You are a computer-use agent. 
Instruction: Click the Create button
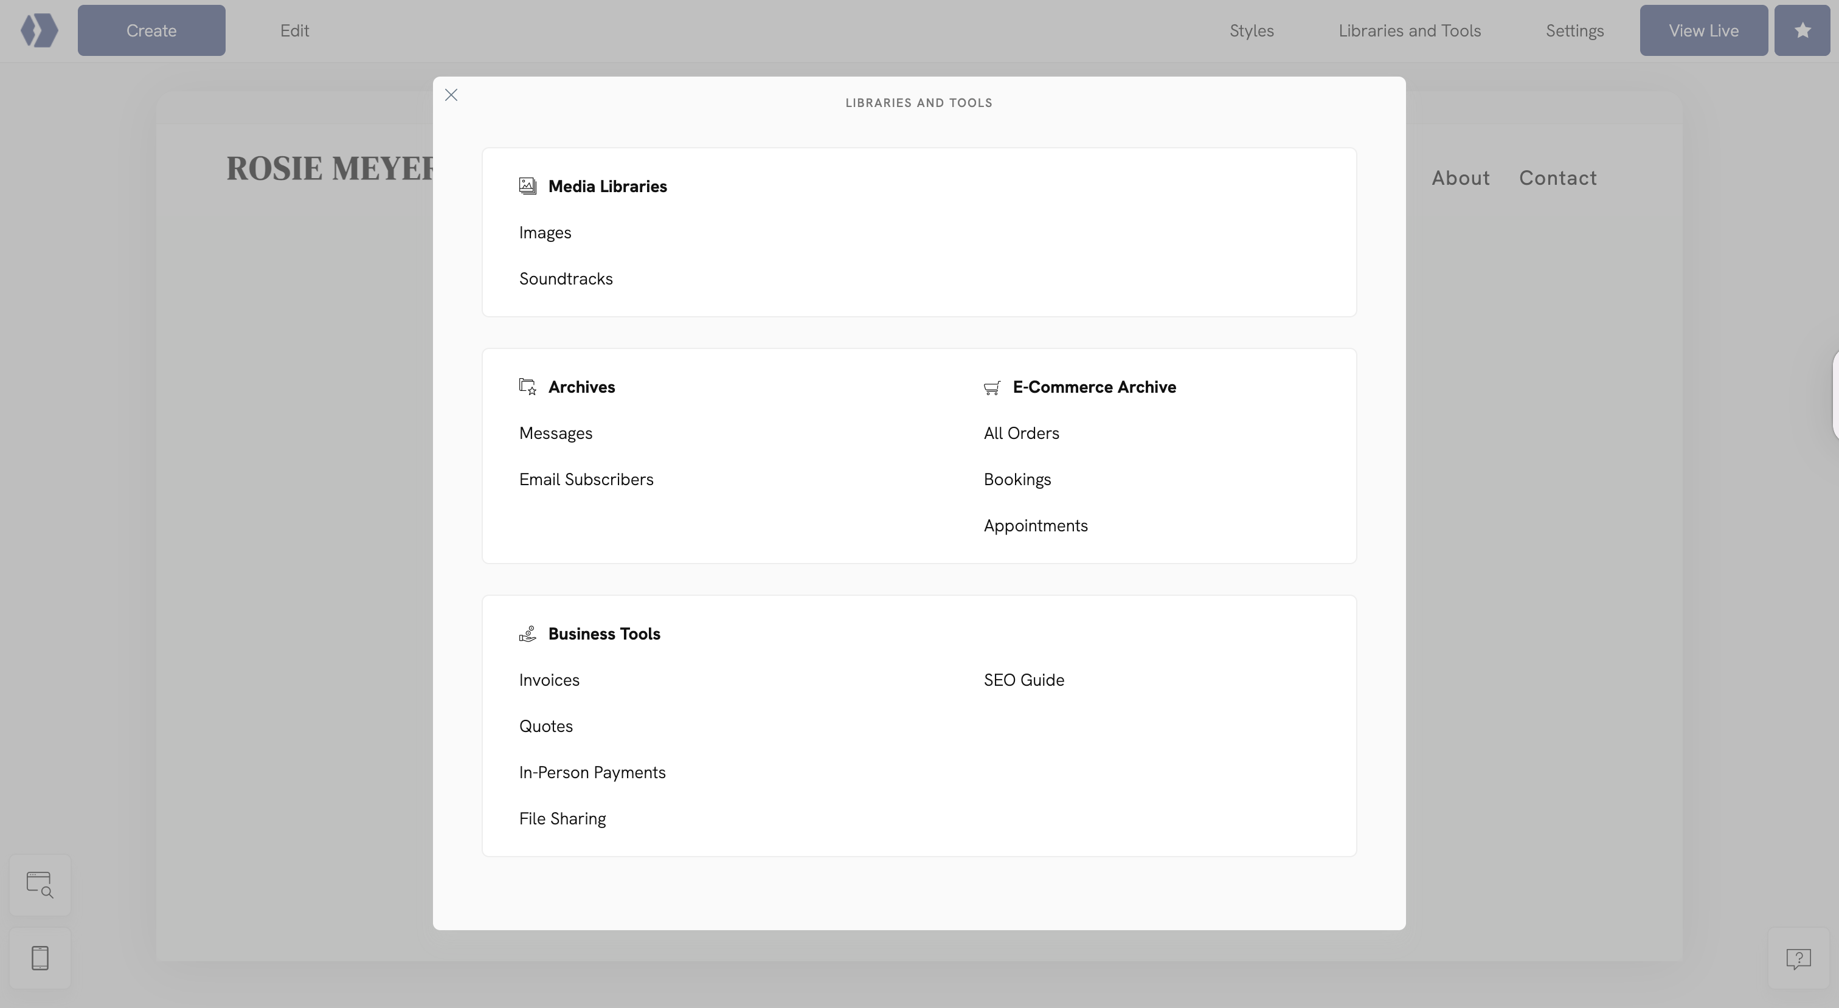pyautogui.click(x=151, y=30)
